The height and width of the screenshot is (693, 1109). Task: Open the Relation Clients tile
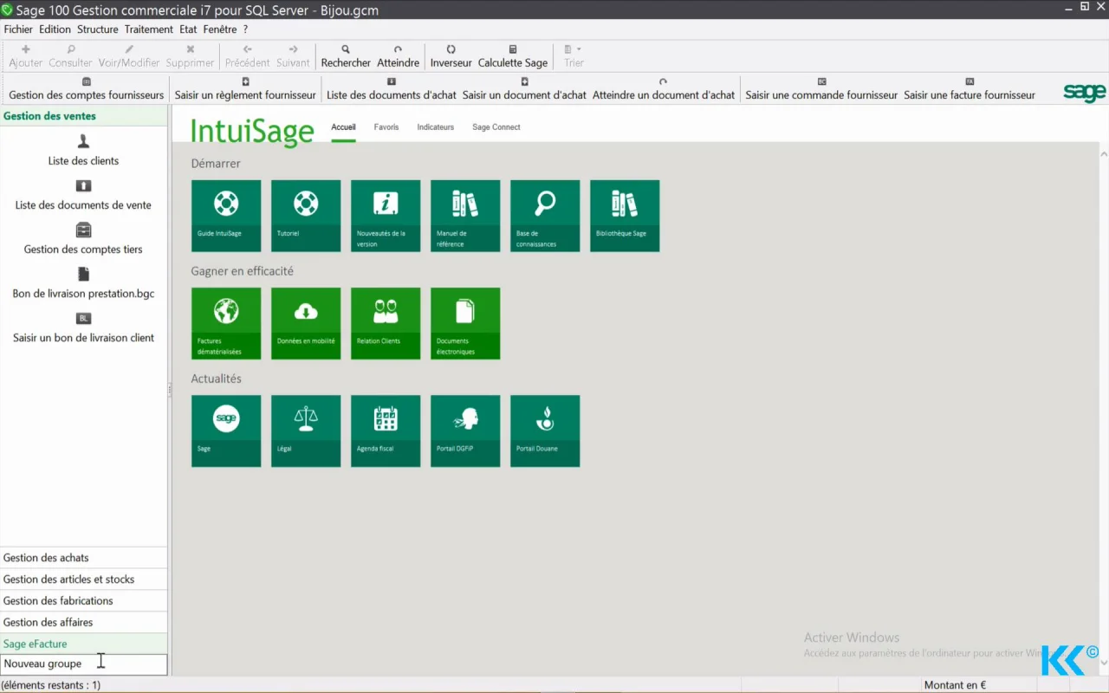[x=386, y=323]
